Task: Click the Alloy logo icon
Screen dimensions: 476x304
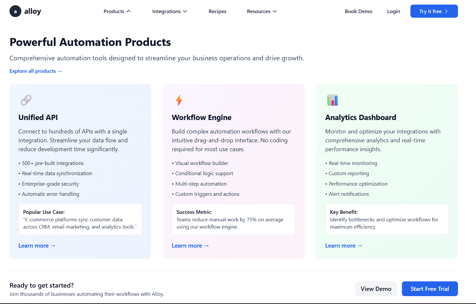Action: (15, 11)
